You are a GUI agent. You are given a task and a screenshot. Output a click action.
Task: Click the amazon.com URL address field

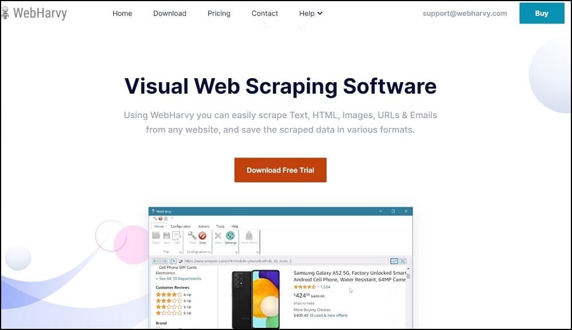tap(287, 261)
